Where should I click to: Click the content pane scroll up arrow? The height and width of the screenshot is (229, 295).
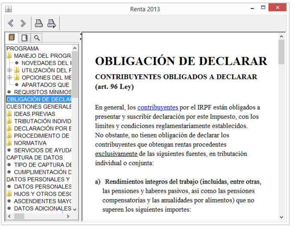(x=281, y=36)
